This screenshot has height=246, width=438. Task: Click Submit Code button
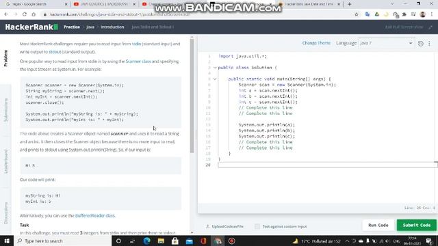[x=417, y=225]
